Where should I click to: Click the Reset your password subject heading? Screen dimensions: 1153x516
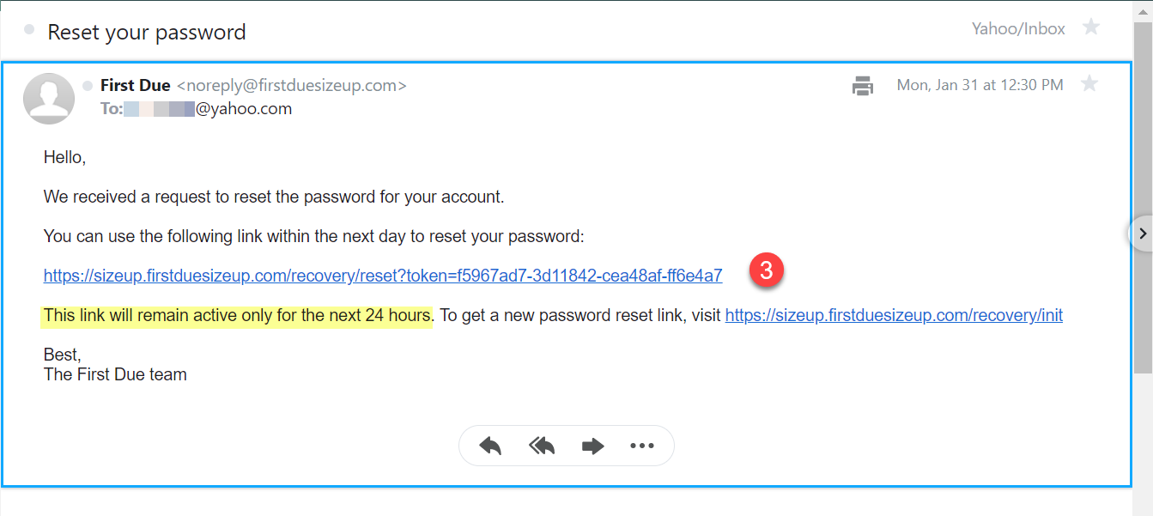tap(147, 33)
